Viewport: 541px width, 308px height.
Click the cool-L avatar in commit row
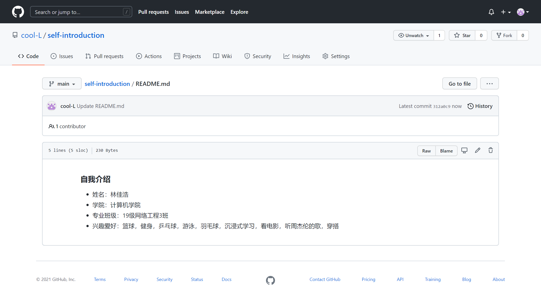click(x=52, y=106)
